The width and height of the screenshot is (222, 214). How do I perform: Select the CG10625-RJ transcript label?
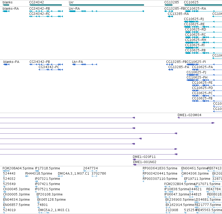194,19
